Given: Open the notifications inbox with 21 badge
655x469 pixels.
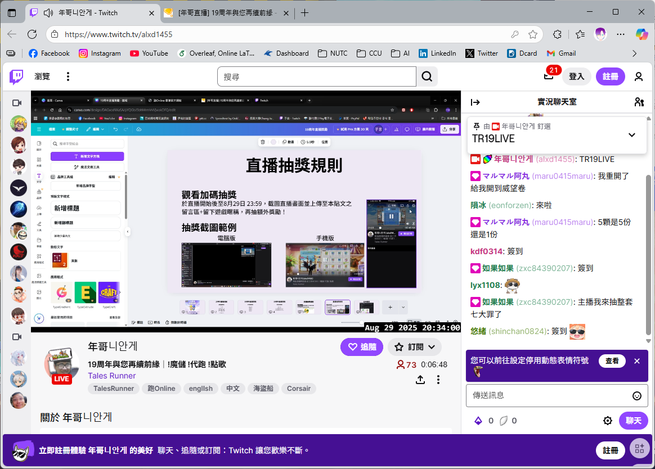Looking at the screenshot, I should pos(549,76).
